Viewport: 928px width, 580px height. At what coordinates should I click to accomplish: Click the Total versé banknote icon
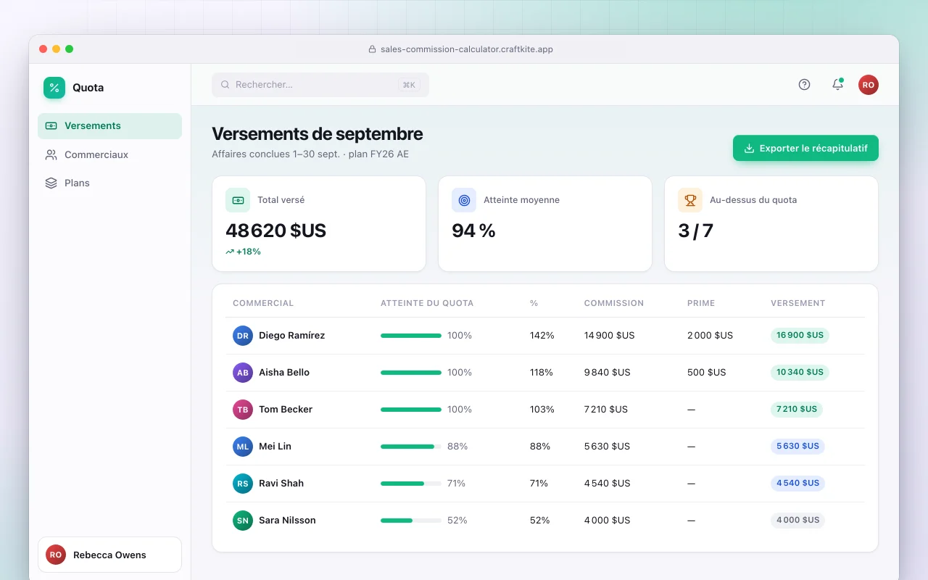(238, 200)
